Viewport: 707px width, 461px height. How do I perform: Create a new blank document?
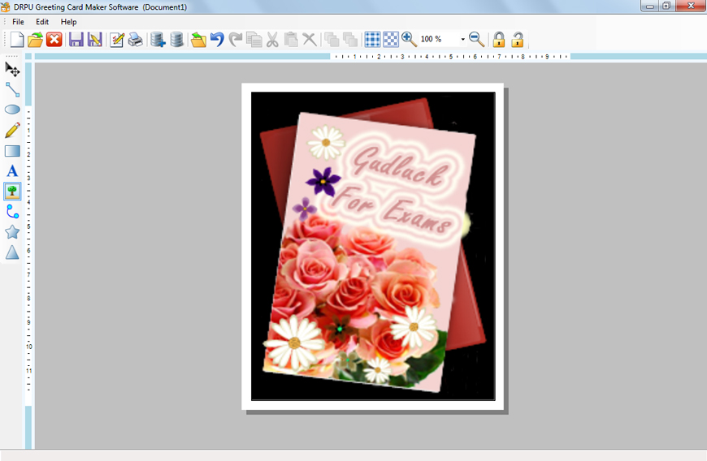tap(17, 40)
